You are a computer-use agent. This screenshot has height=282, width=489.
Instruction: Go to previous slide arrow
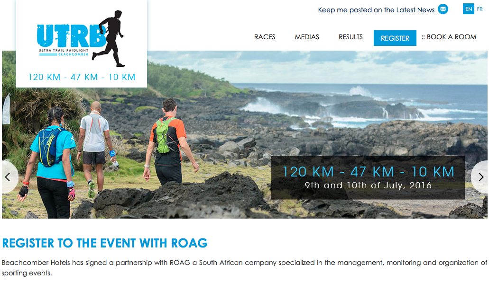click(9, 177)
